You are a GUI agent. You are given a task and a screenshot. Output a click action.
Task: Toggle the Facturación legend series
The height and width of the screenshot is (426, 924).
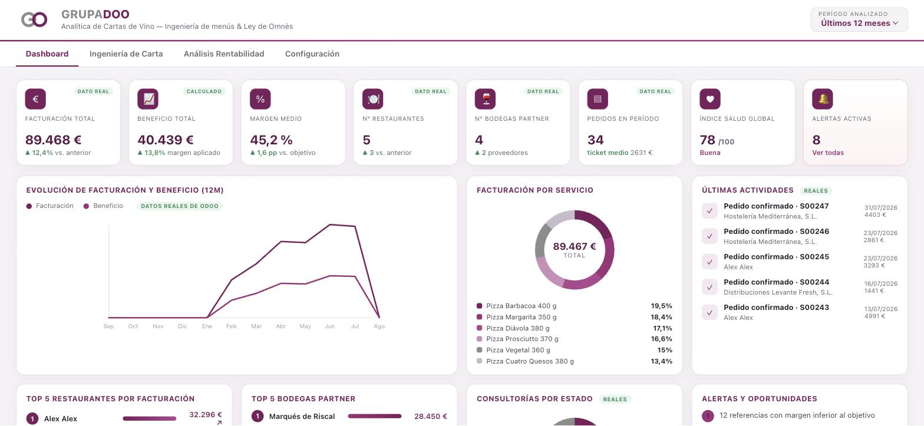(50, 206)
